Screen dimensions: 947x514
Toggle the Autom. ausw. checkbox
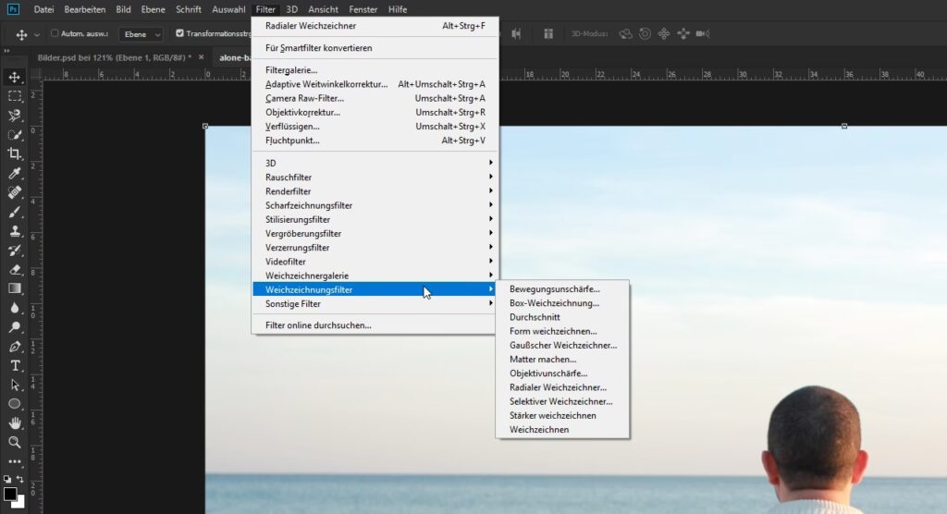55,33
